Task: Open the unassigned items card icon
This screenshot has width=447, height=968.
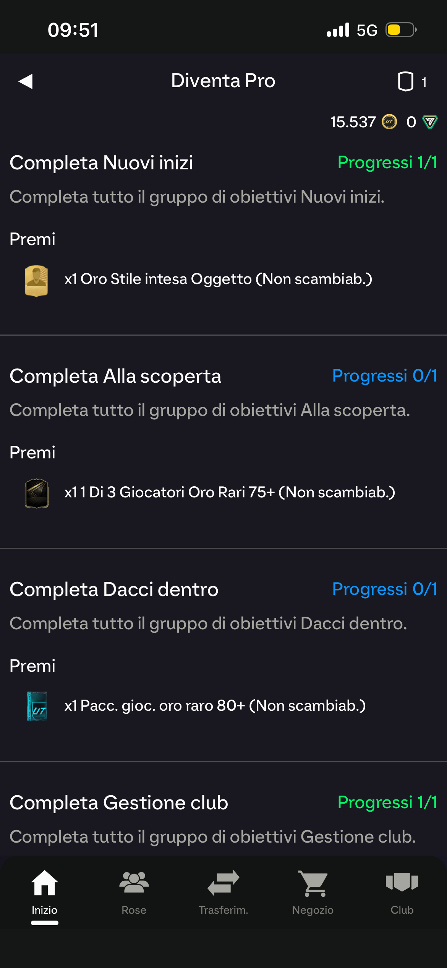Action: click(405, 81)
